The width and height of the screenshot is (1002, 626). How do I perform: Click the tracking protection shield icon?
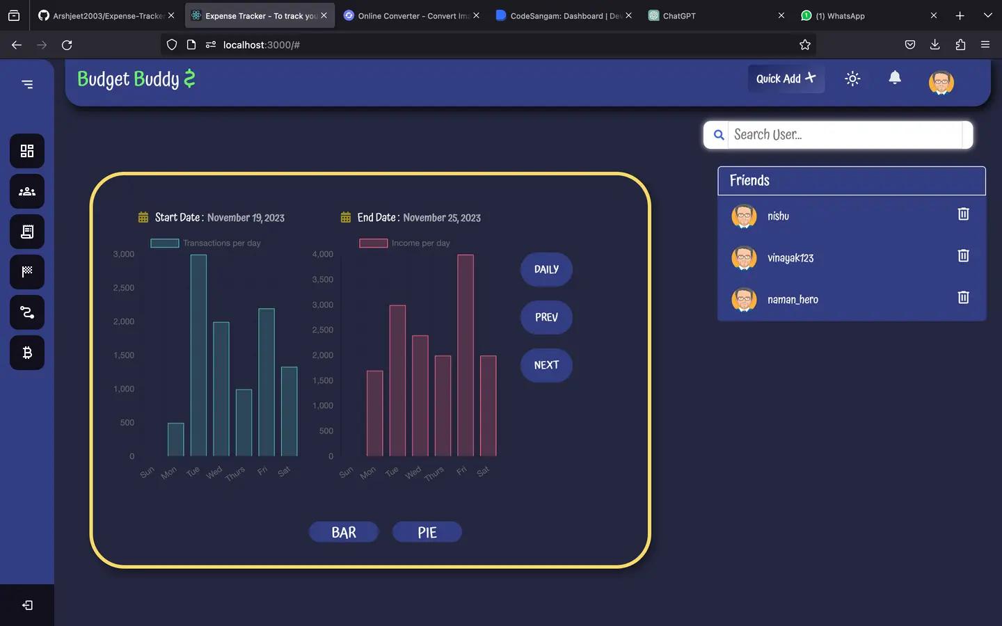pyautogui.click(x=172, y=45)
